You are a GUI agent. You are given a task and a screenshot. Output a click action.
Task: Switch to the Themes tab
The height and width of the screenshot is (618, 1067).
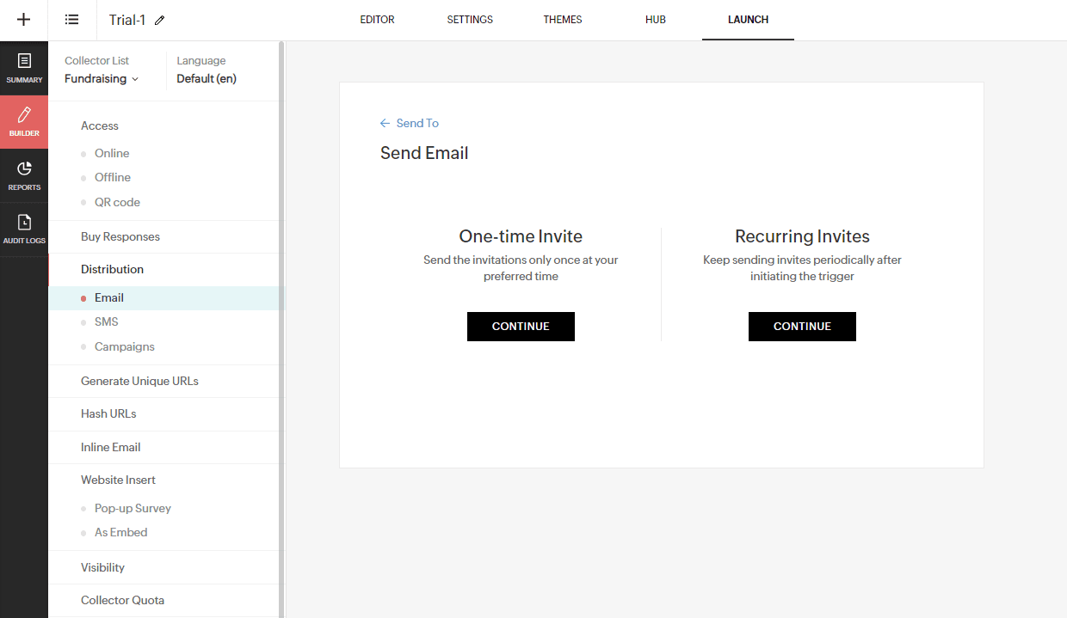[563, 20]
